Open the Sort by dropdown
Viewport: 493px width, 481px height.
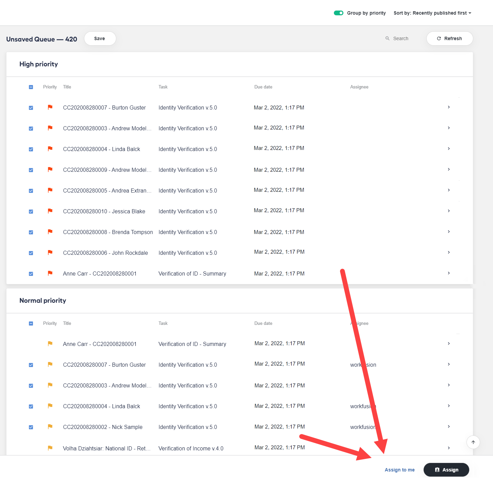pos(432,13)
